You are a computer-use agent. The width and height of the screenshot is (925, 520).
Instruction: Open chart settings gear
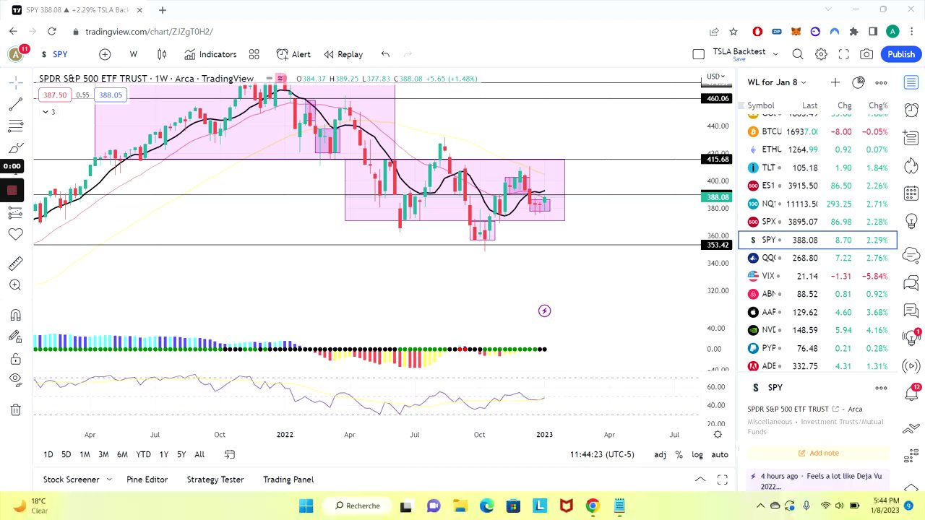821,54
